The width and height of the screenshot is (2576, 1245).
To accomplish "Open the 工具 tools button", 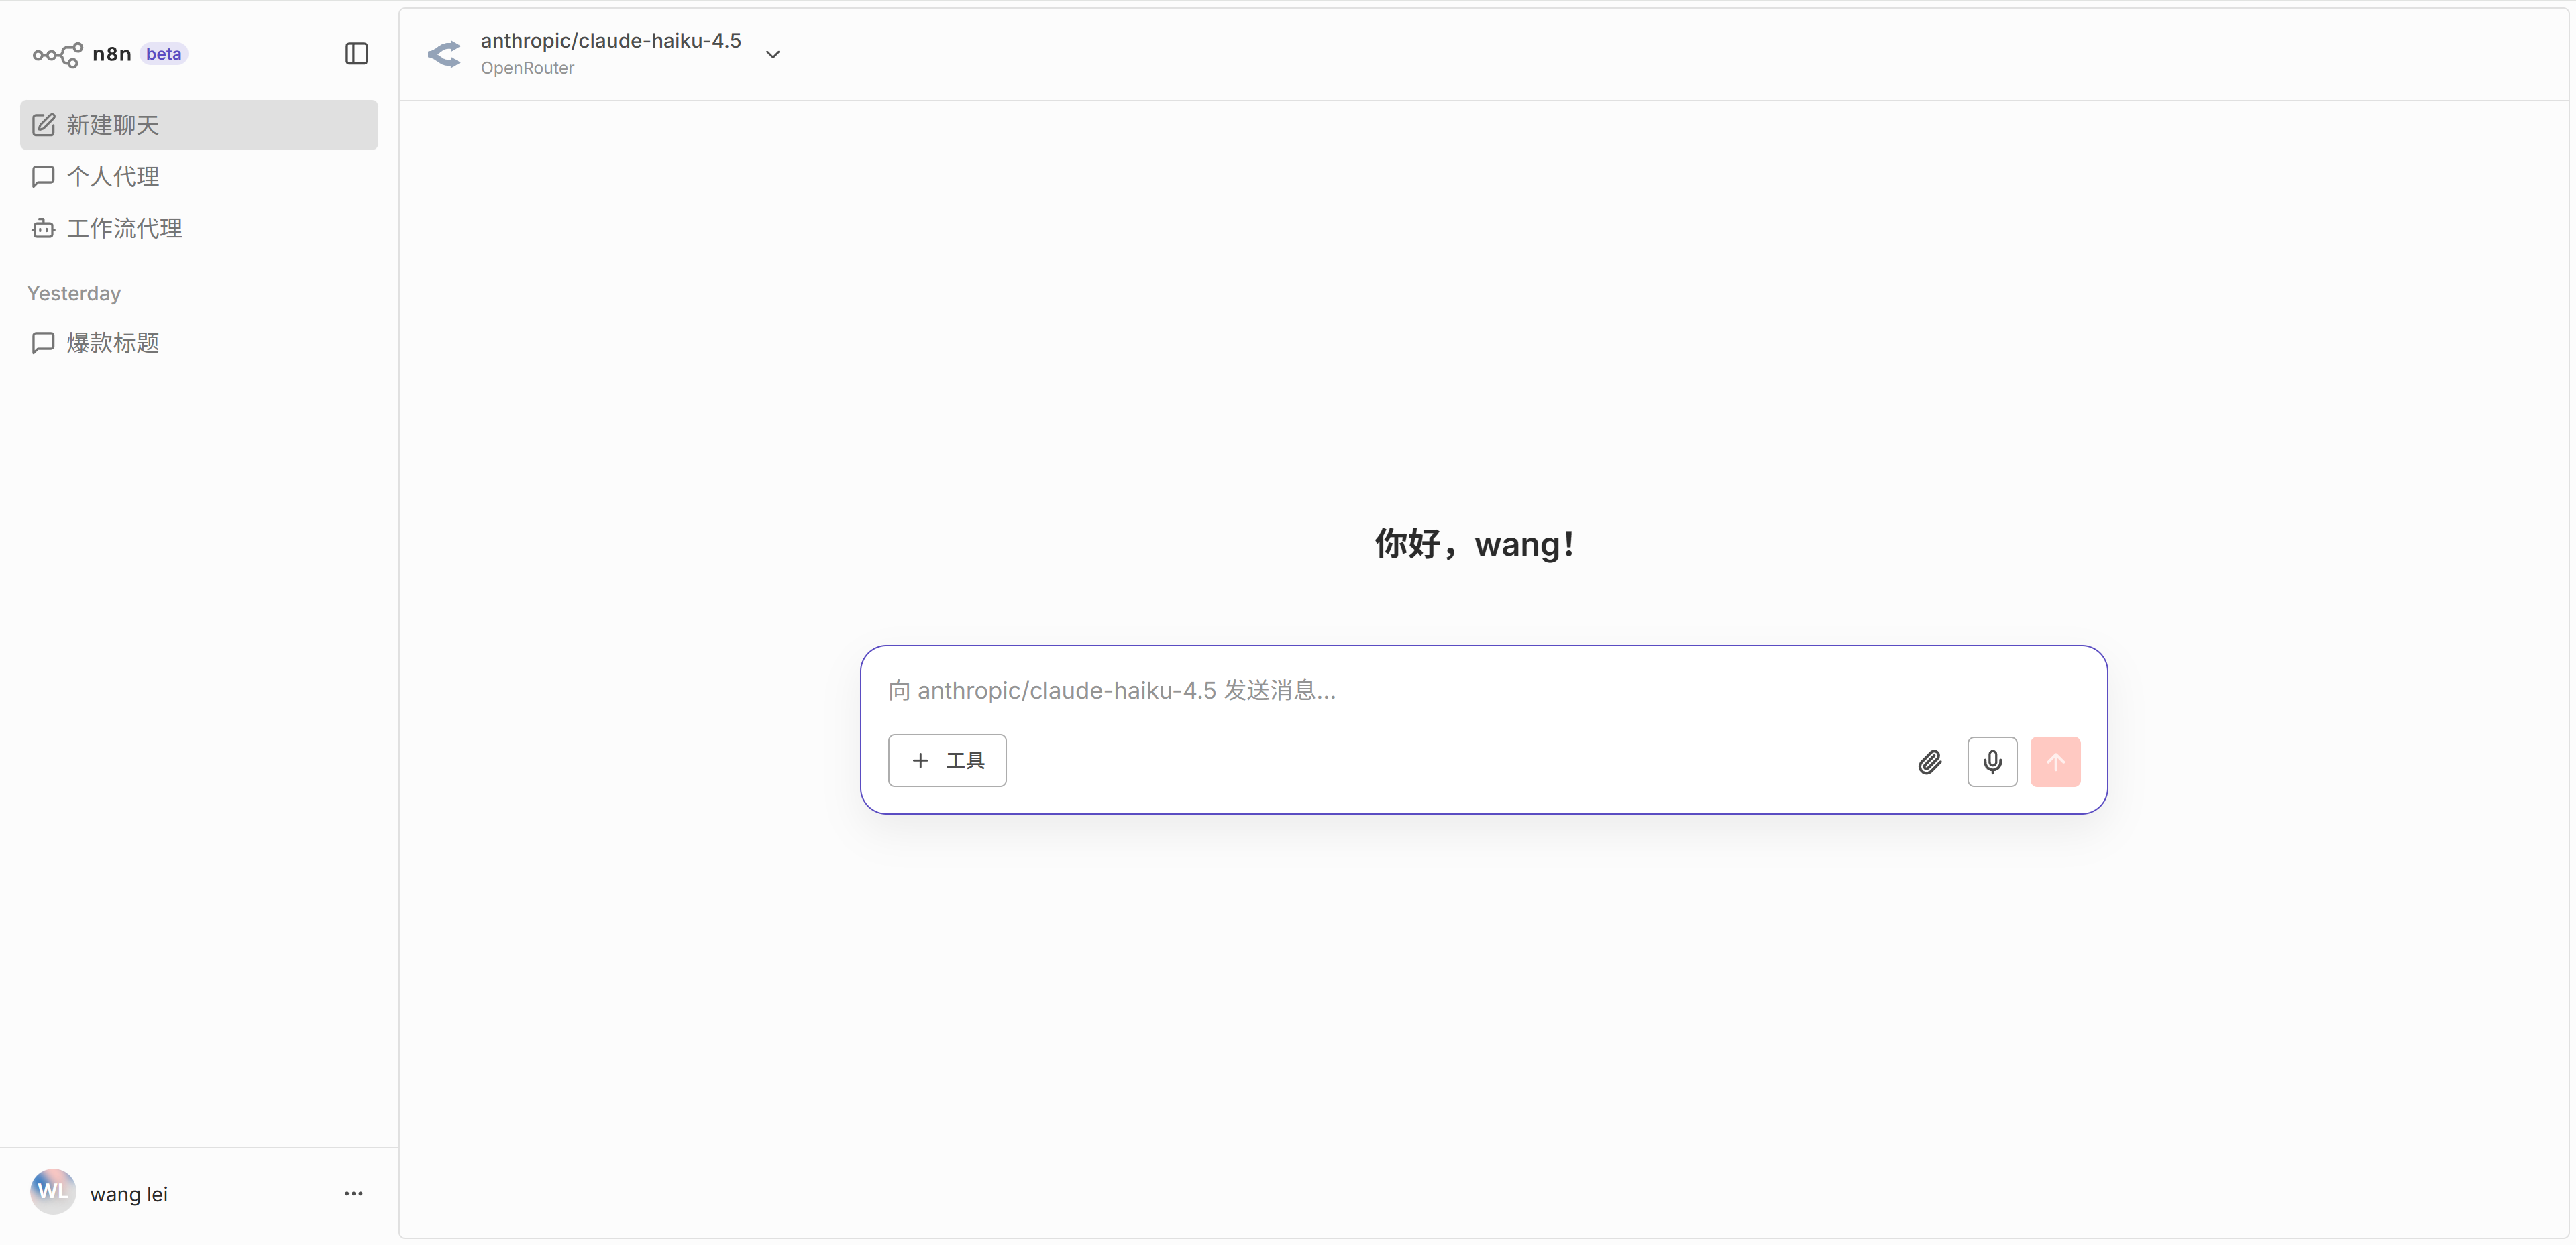I will 946,760.
